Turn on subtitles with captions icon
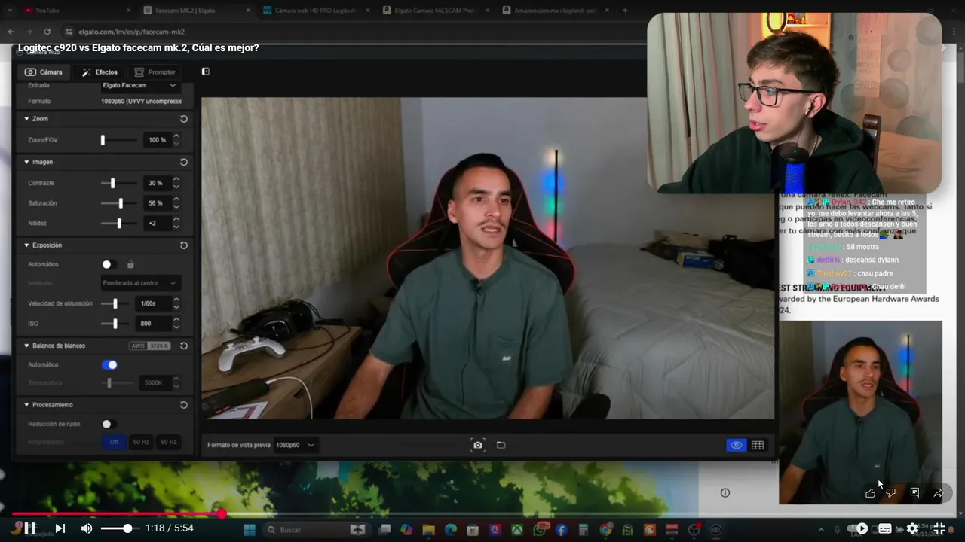The image size is (965, 542). [885, 528]
